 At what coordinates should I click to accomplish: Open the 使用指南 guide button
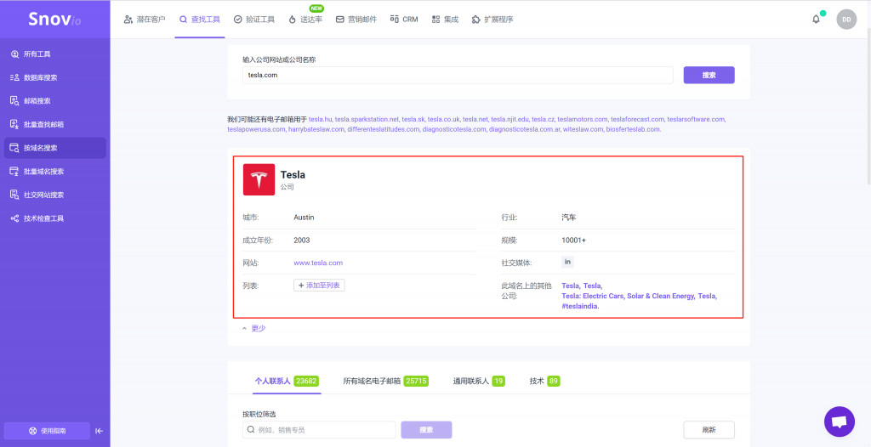click(x=48, y=431)
